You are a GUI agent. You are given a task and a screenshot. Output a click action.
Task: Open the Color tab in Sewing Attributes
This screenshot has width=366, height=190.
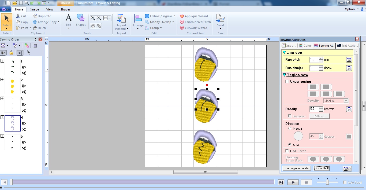coord(305,46)
